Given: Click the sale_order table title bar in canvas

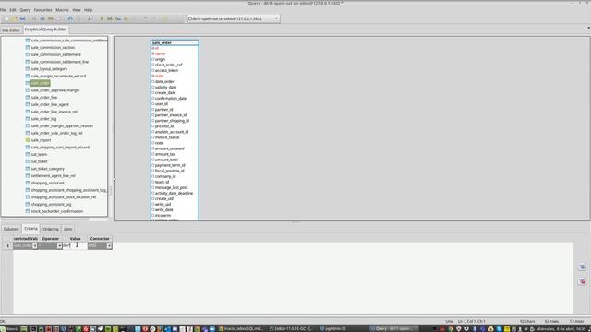Looking at the screenshot, I should point(175,43).
